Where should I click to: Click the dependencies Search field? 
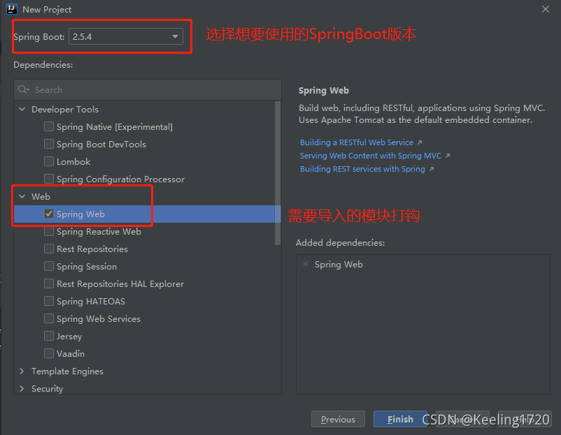pos(148,89)
